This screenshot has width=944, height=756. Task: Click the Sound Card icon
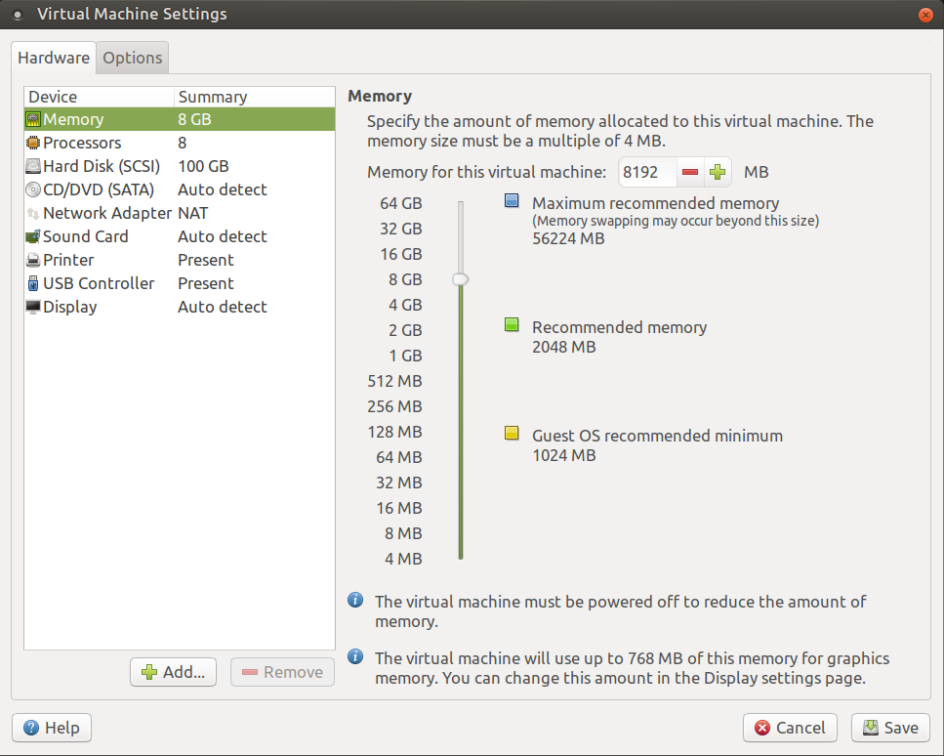pos(33,236)
